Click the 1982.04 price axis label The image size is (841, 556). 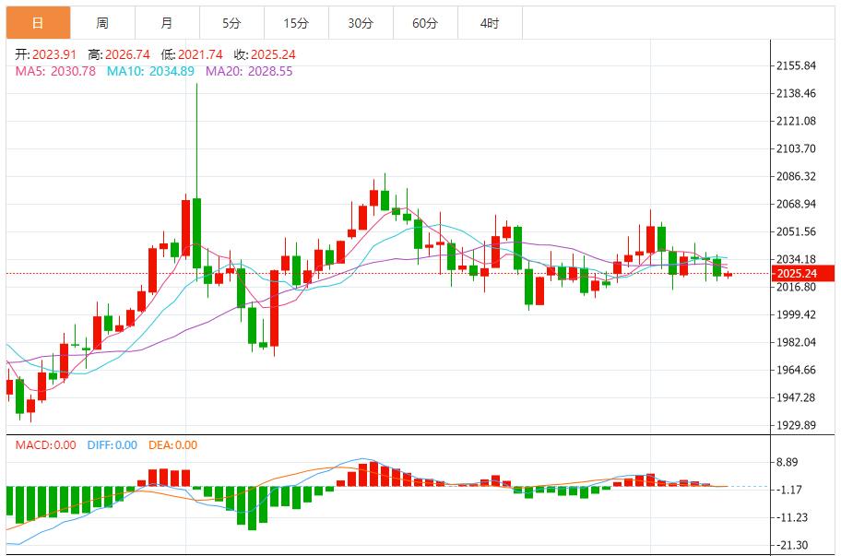[797, 342]
